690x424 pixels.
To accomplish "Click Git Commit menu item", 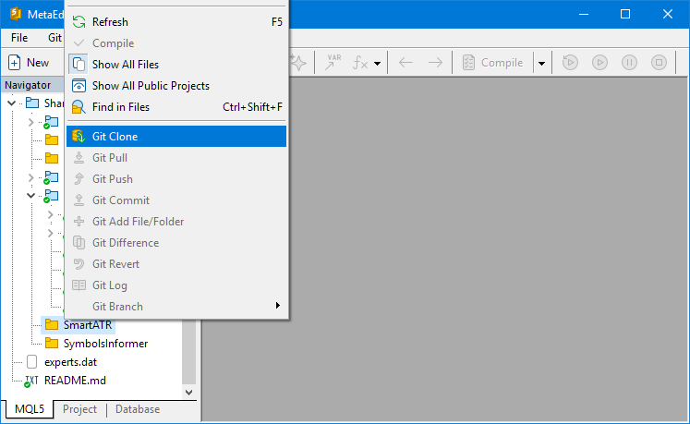I will (x=176, y=200).
